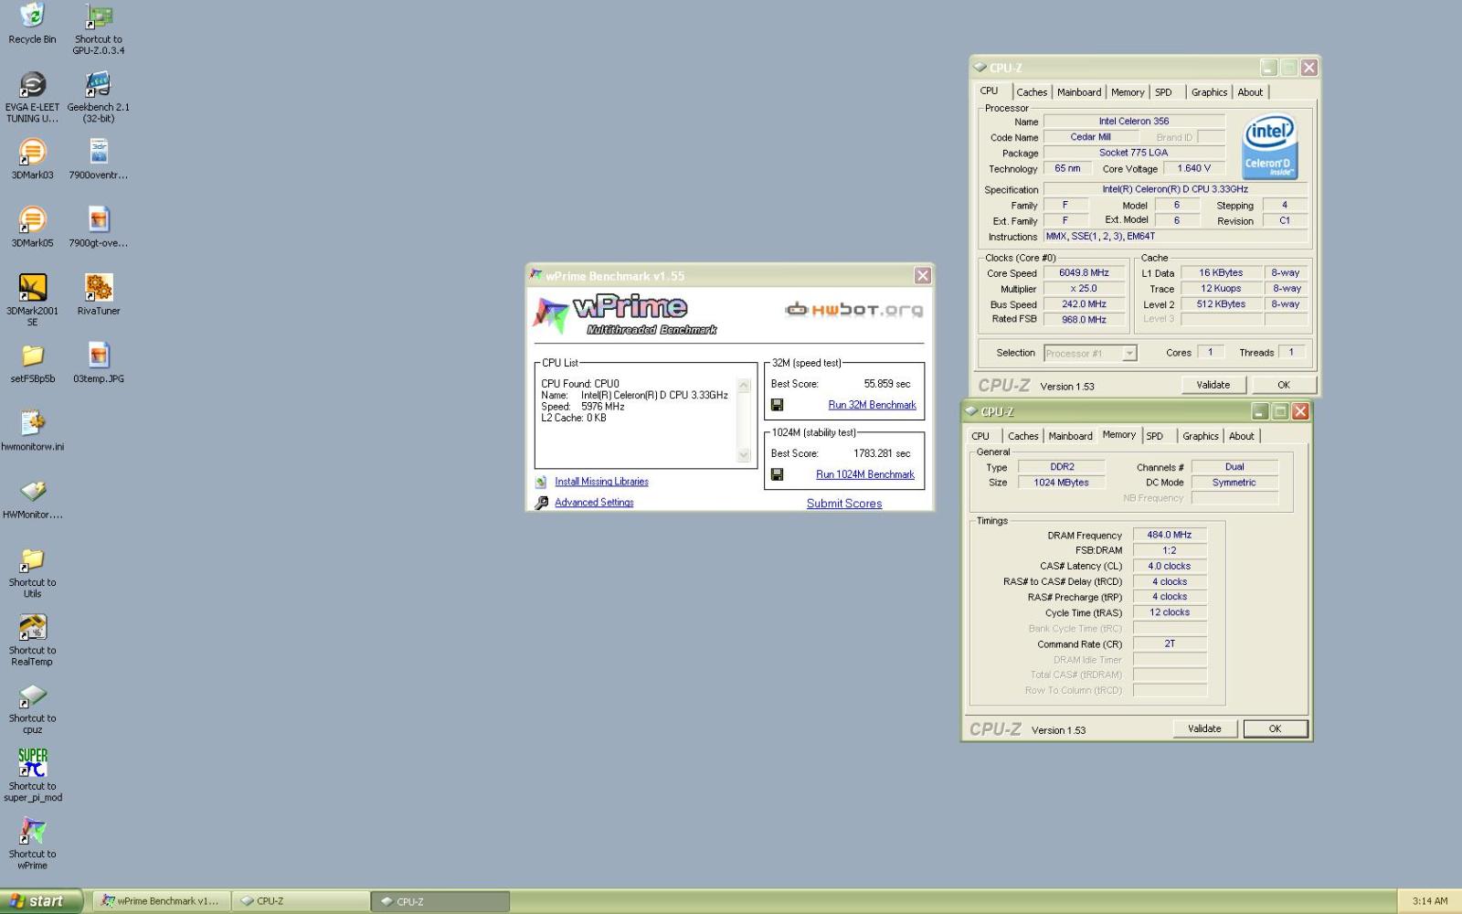
Task: Launch the Shortcut to cpuz icon
Action: [x=32, y=696]
